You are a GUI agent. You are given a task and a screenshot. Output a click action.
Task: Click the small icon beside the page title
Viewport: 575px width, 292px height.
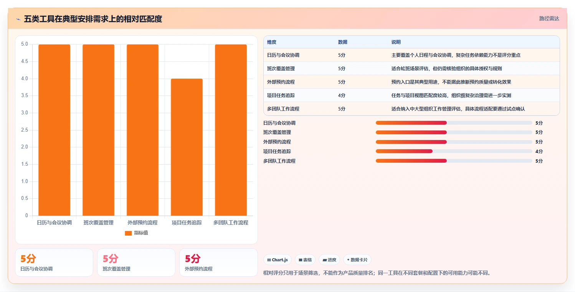(18, 19)
